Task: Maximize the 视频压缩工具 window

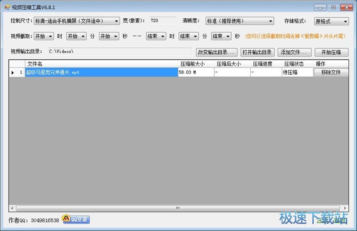Action: tap(333, 8)
